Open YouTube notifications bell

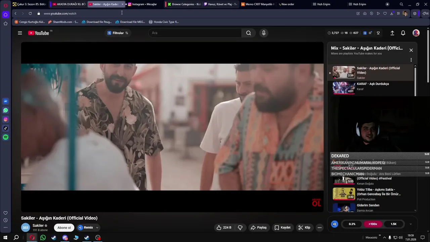point(403,33)
